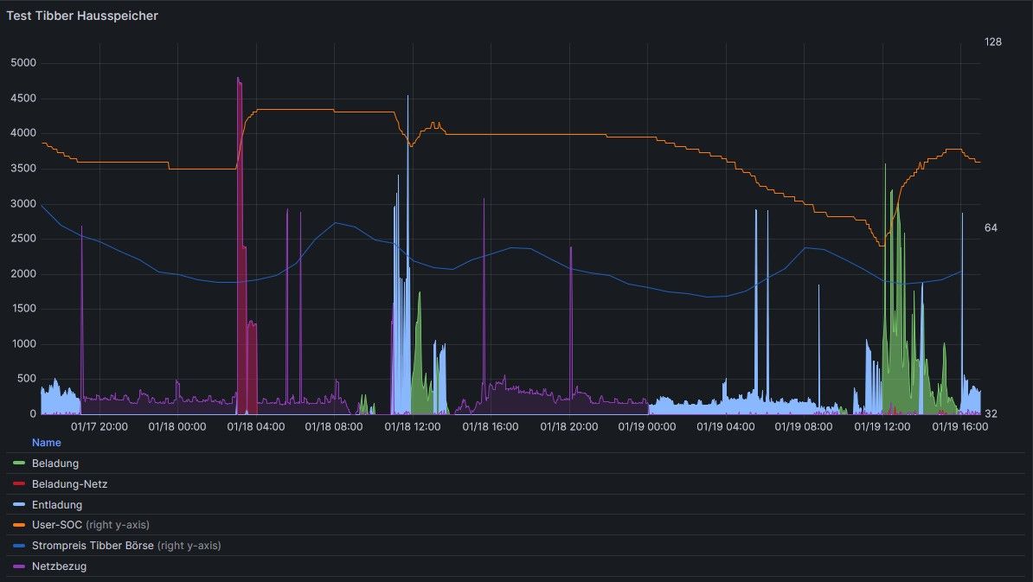Viewport: 1033px width, 582px height.
Task: Click the 01/18 04:00 time axis label
Action: pos(255,426)
